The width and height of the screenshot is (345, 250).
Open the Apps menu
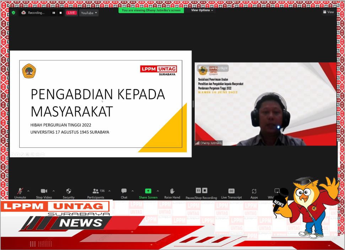click(254, 193)
